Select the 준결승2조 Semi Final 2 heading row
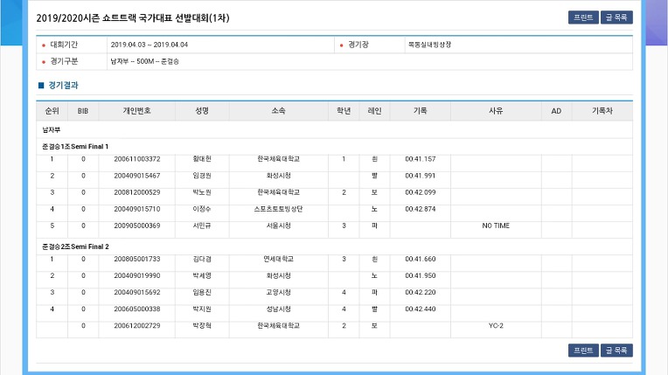Viewport: 668px width, 375px height. [x=334, y=247]
